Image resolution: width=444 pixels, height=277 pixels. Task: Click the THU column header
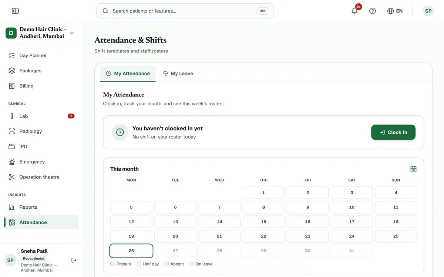click(263, 180)
